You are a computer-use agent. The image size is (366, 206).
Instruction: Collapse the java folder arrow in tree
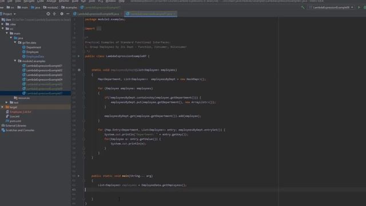click(x=11, y=38)
